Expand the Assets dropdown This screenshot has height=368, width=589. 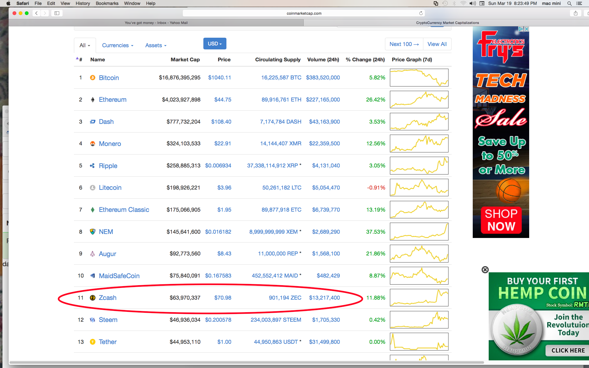156,45
